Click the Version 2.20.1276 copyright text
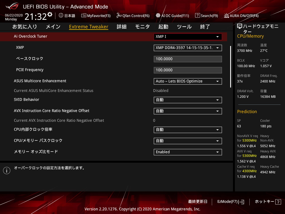 pyautogui.click(x=142, y=209)
